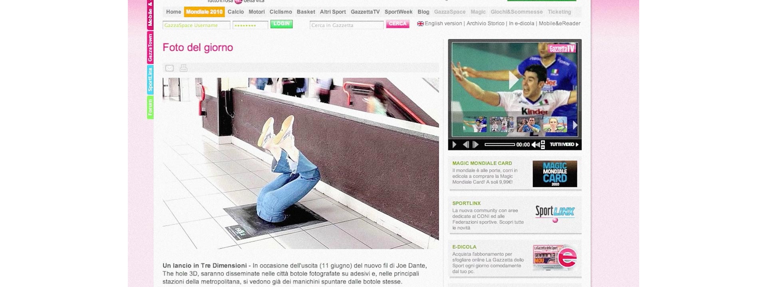Increase video volume with plus button

[x=543, y=142]
